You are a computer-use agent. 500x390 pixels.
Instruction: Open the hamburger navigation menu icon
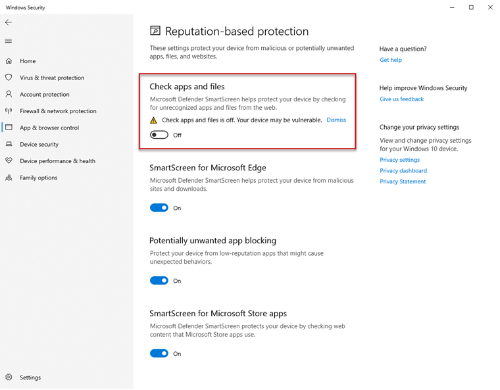[x=9, y=41]
